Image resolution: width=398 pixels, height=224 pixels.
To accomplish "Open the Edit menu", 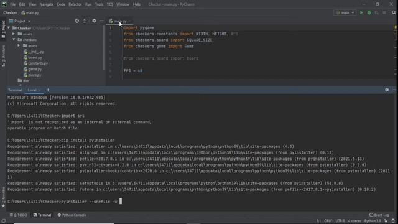I will pyautogui.click(x=22, y=4).
